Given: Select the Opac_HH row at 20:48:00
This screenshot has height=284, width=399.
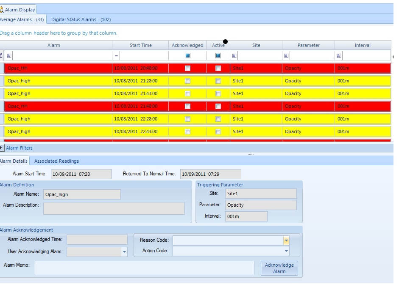Looking at the screenshot, I should (198, 68).
